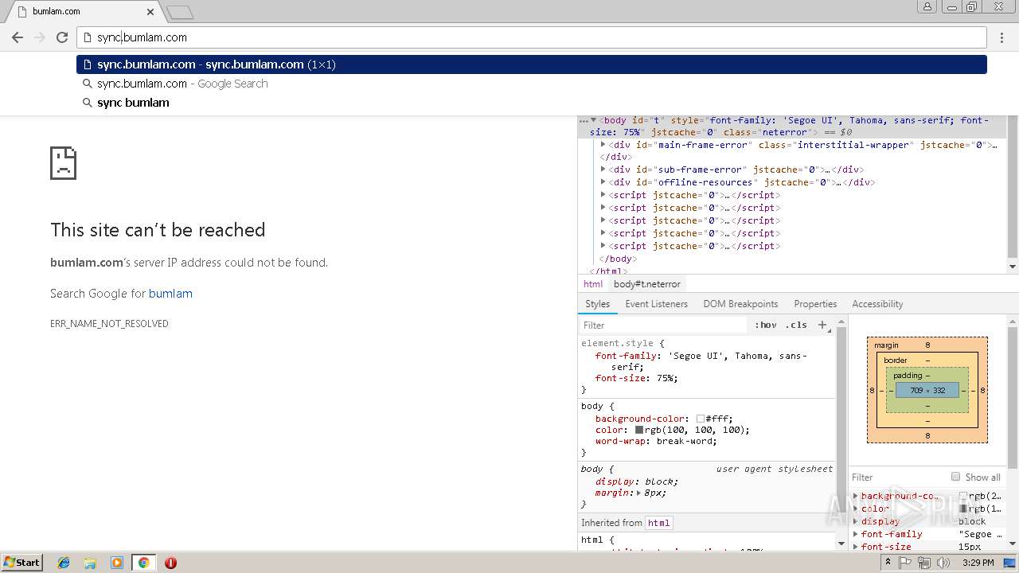Click the Chrome user profile icon

[927, 7]
